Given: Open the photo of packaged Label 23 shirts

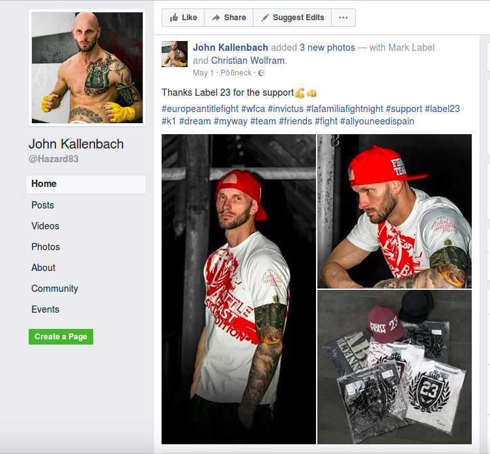Looking at the screenshot, I should [x=394, y=367].
